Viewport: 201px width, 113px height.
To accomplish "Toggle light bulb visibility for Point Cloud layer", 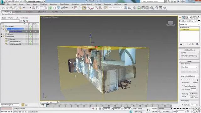I will click(4, 29).
